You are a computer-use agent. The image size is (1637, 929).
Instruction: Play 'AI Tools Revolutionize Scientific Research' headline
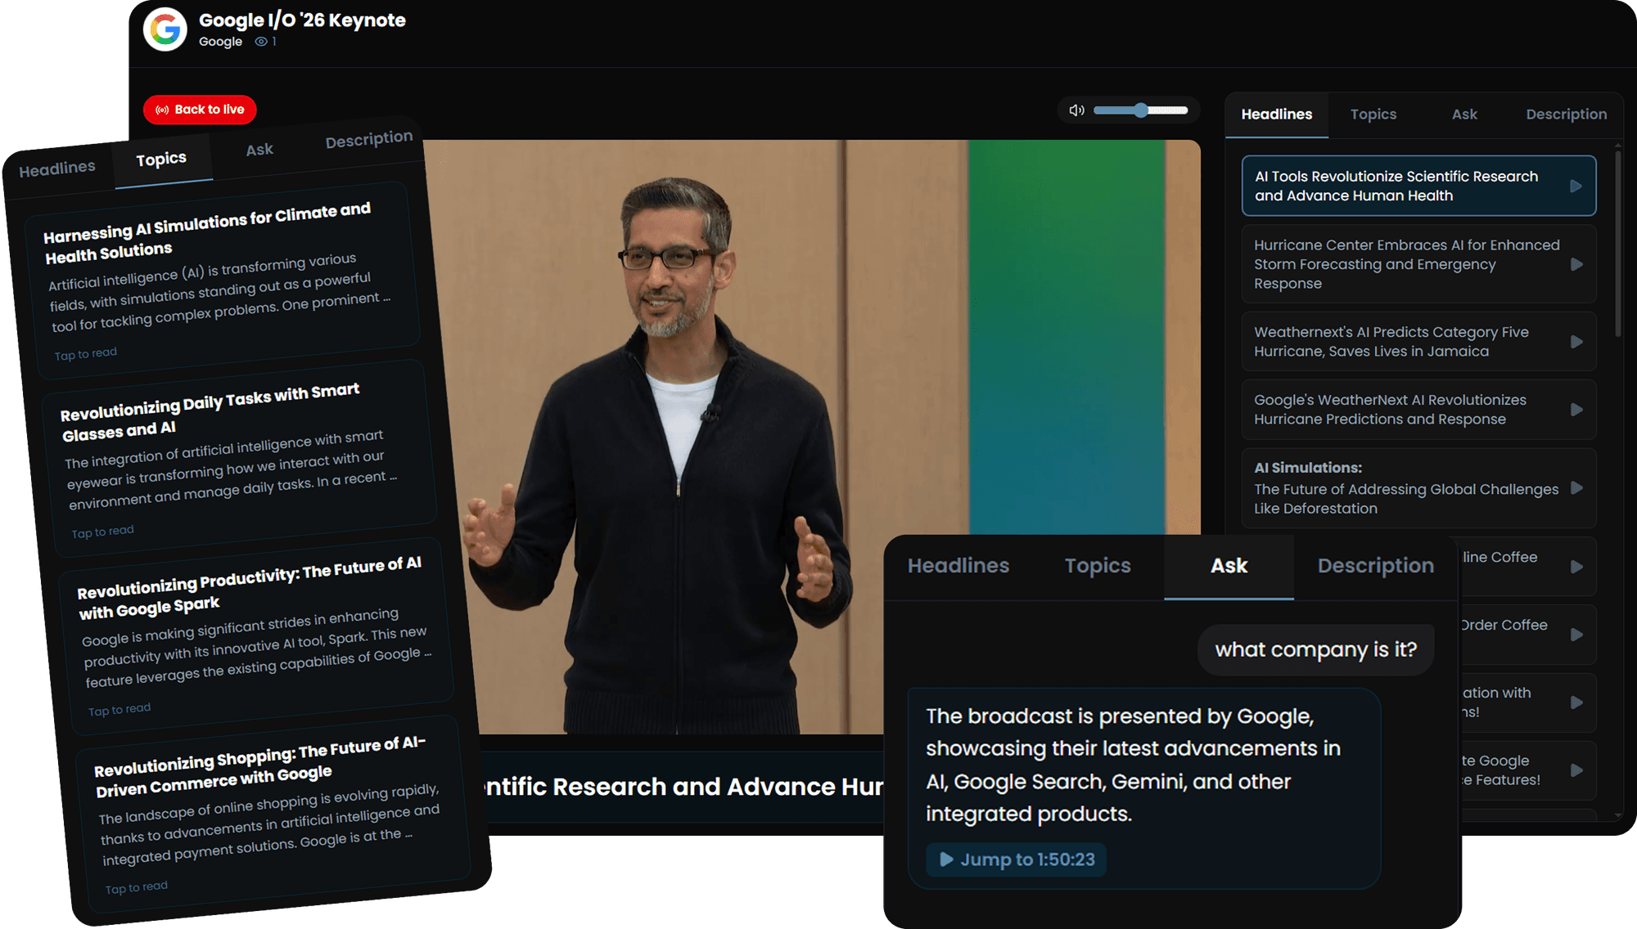click(x=1576, y=186)
